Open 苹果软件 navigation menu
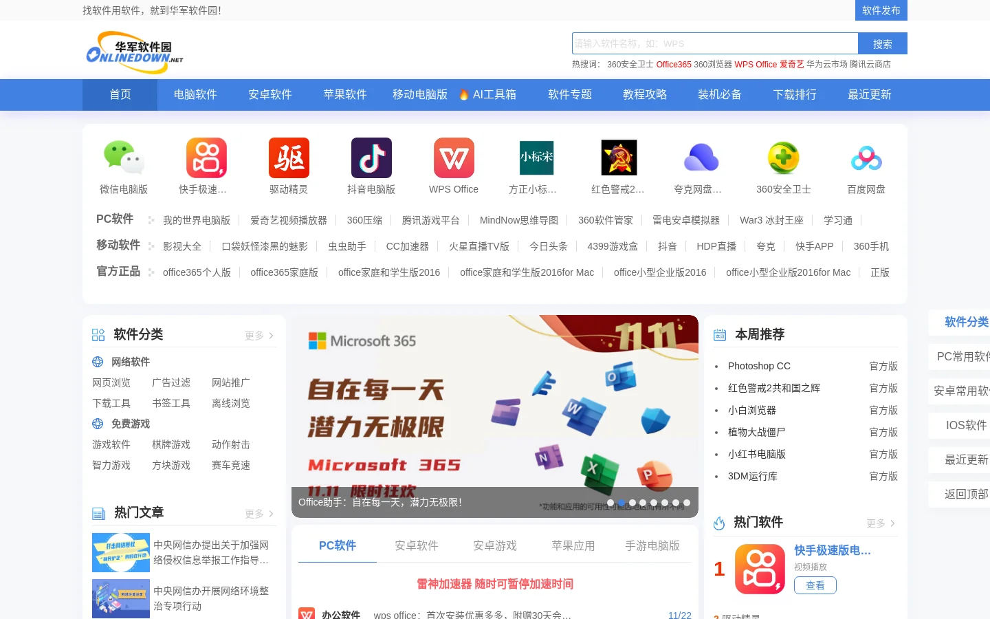This screenshot has width=990, height=619. (345, 95)
